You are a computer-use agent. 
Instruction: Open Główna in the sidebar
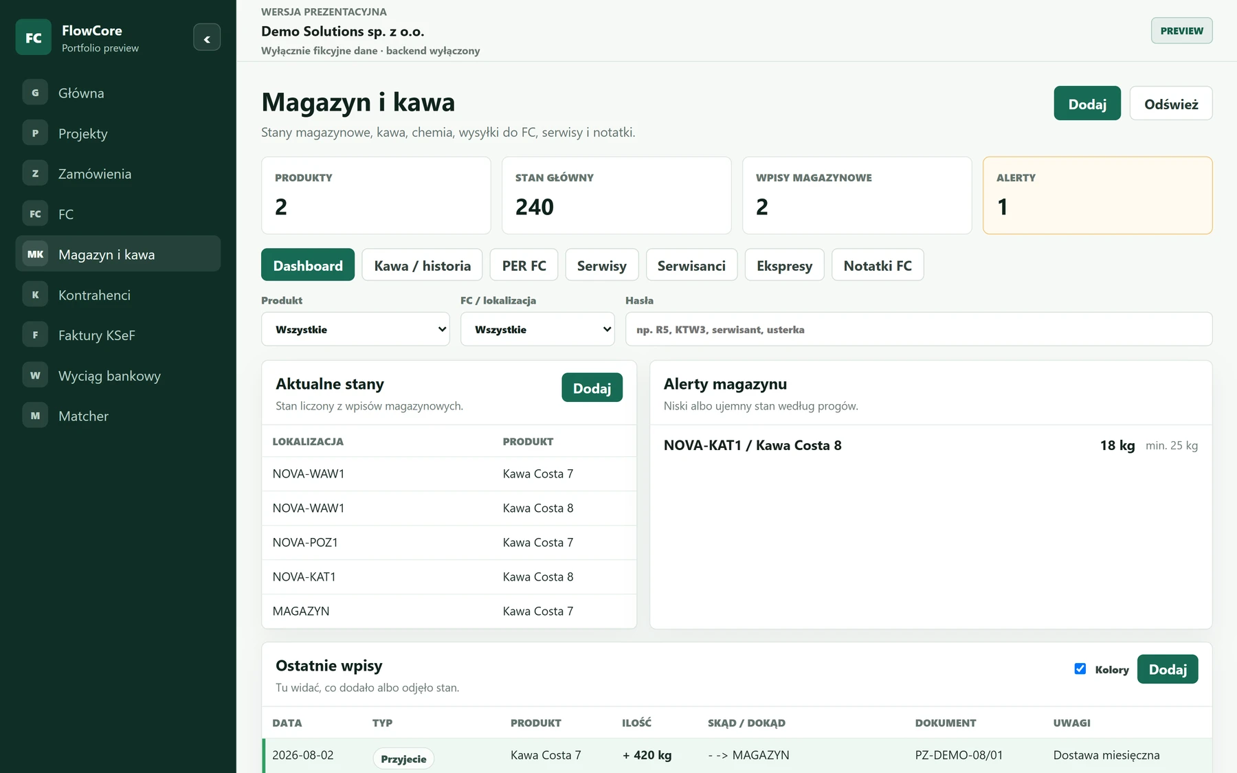point(118,93)
